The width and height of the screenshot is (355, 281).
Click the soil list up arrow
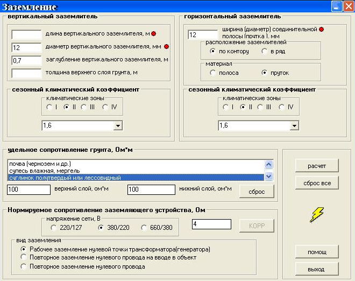[x=269, y=165]
